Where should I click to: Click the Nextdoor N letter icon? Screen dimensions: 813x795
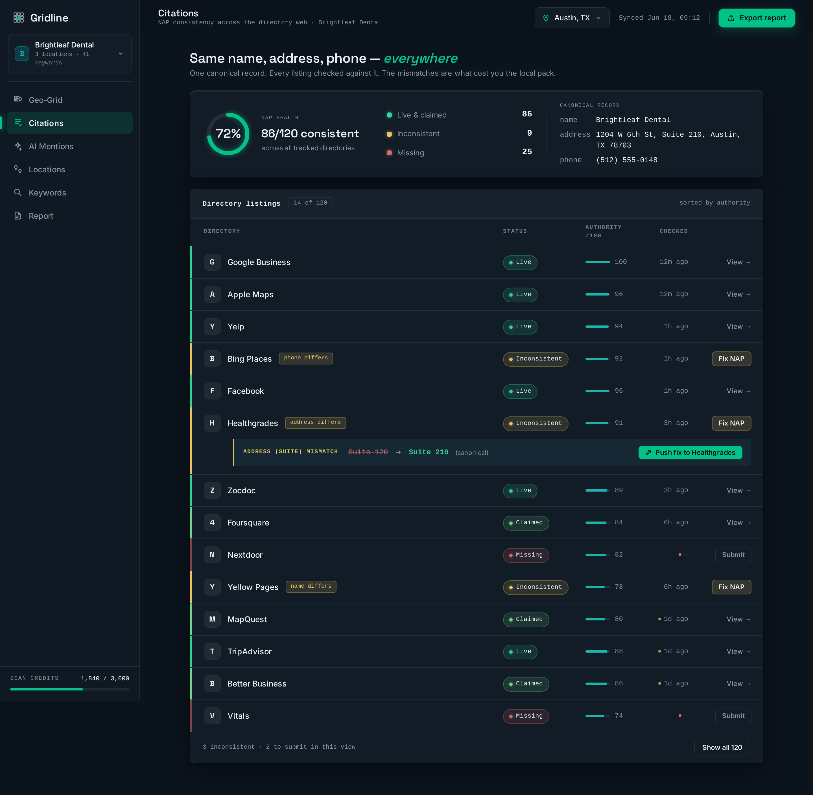[x=212, y=555]
